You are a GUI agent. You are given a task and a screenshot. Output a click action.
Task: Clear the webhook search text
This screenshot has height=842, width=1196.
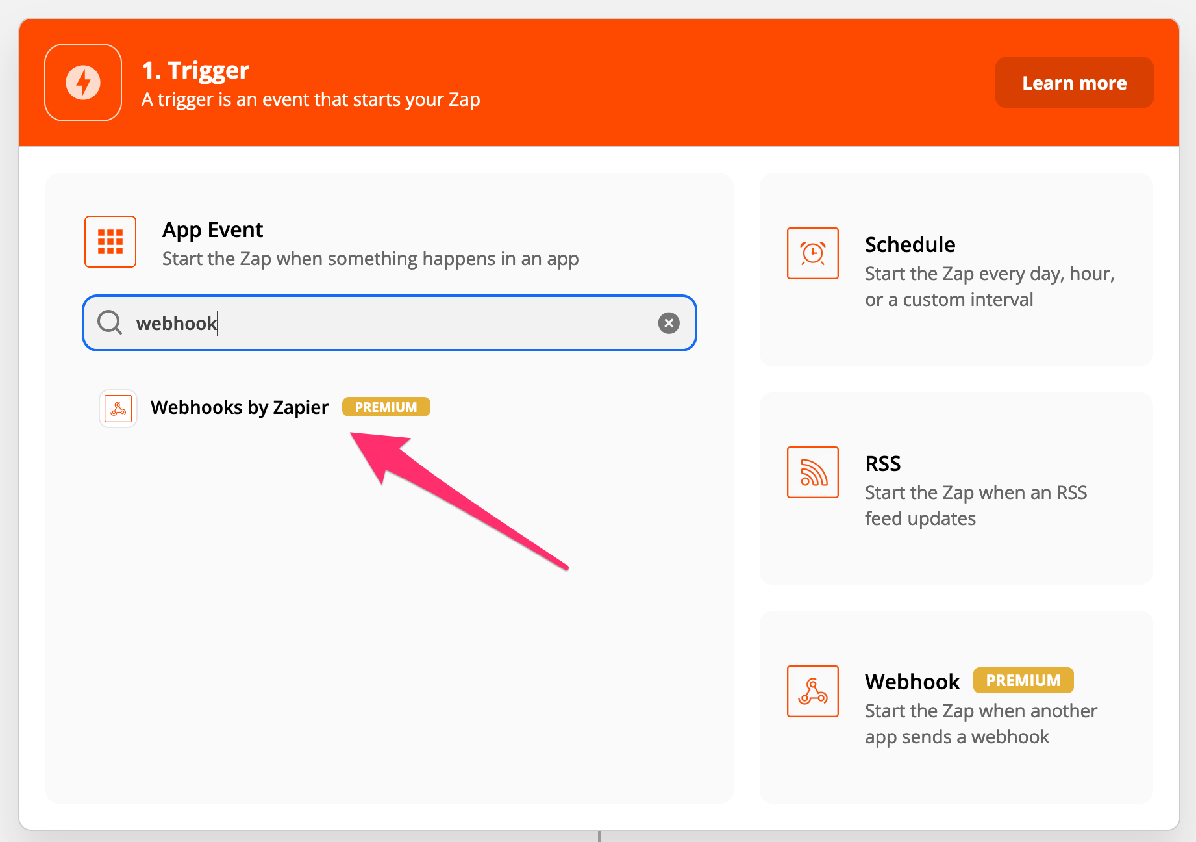669,323
